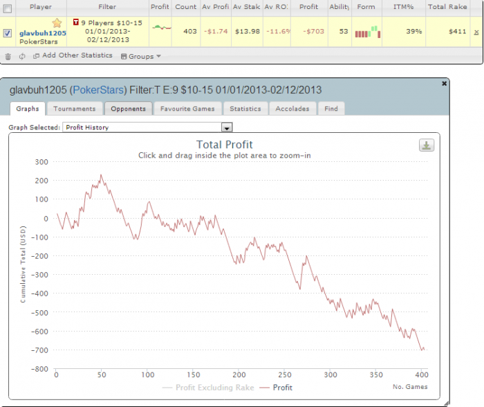Open glavbuh1205 player link

pos(43,33)
